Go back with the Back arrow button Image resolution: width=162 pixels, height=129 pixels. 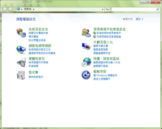(5, 9)
